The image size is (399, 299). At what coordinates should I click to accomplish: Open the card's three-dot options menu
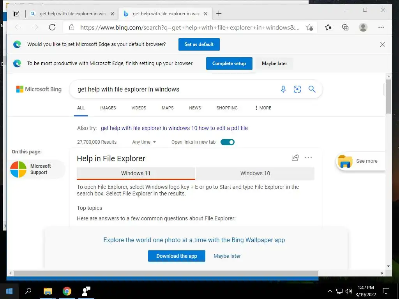[308, 158]
